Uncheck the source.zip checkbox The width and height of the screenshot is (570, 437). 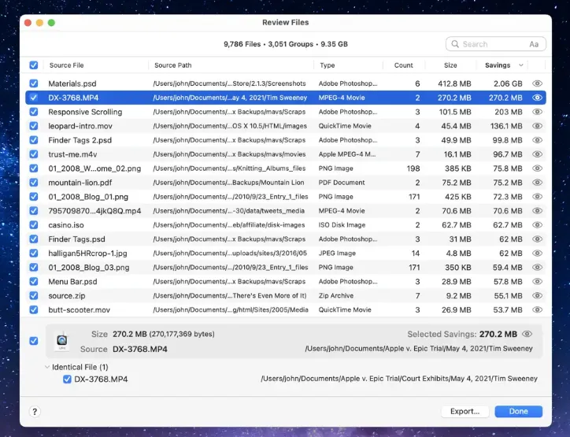(x=34, y=295)
